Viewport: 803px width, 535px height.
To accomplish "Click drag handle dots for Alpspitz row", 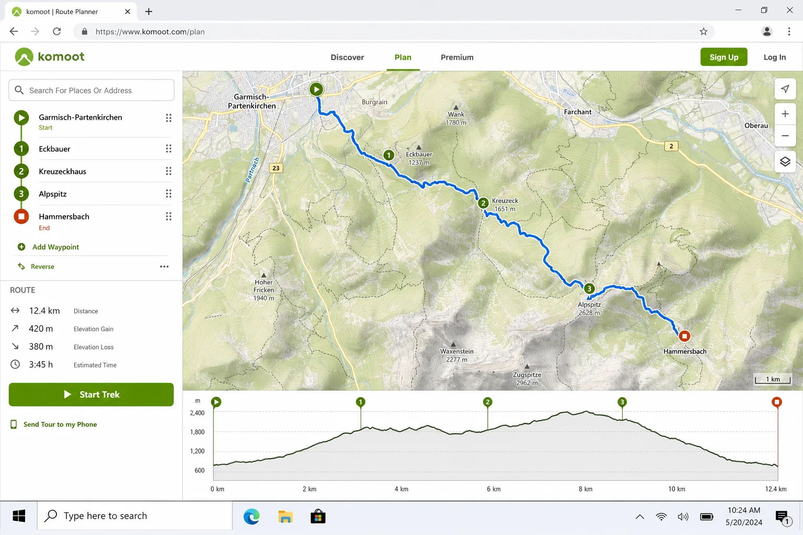I will coord(168,194).
